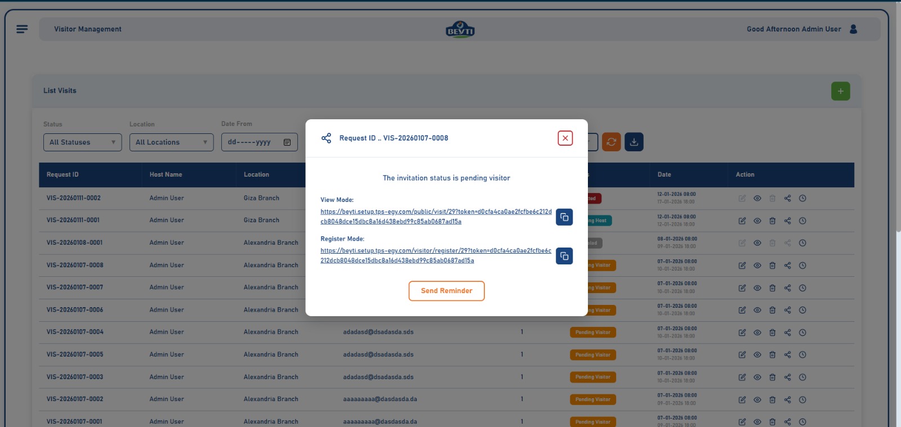This screenshot has height=427, width=901.
Task: Open the Date From calendar picker
Action: [x=287, y=142]
